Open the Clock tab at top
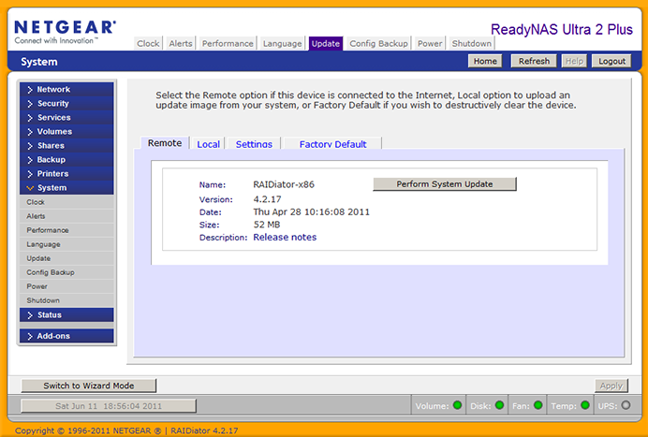Image resolution: width=648 pixels, height=437 pixels. point(148,43)
